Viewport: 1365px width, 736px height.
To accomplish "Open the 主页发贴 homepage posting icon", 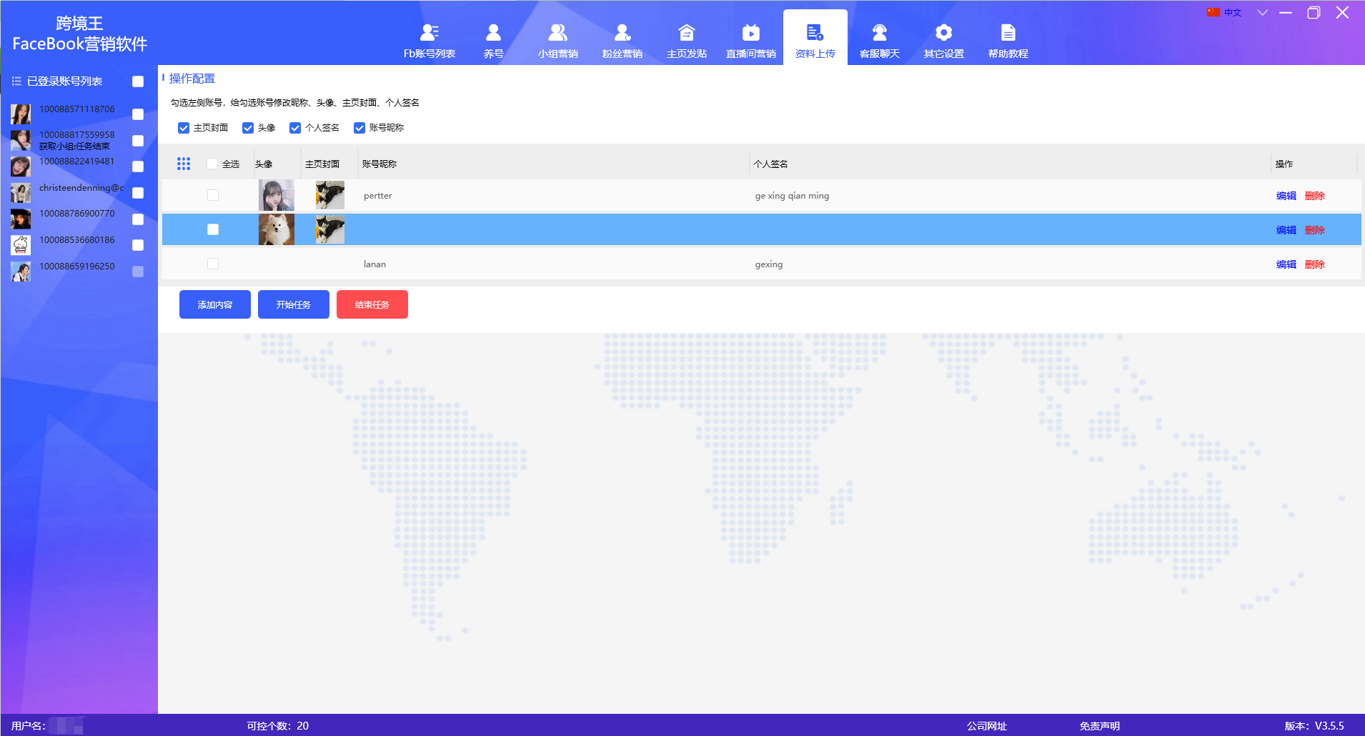I will pos(686,33).
